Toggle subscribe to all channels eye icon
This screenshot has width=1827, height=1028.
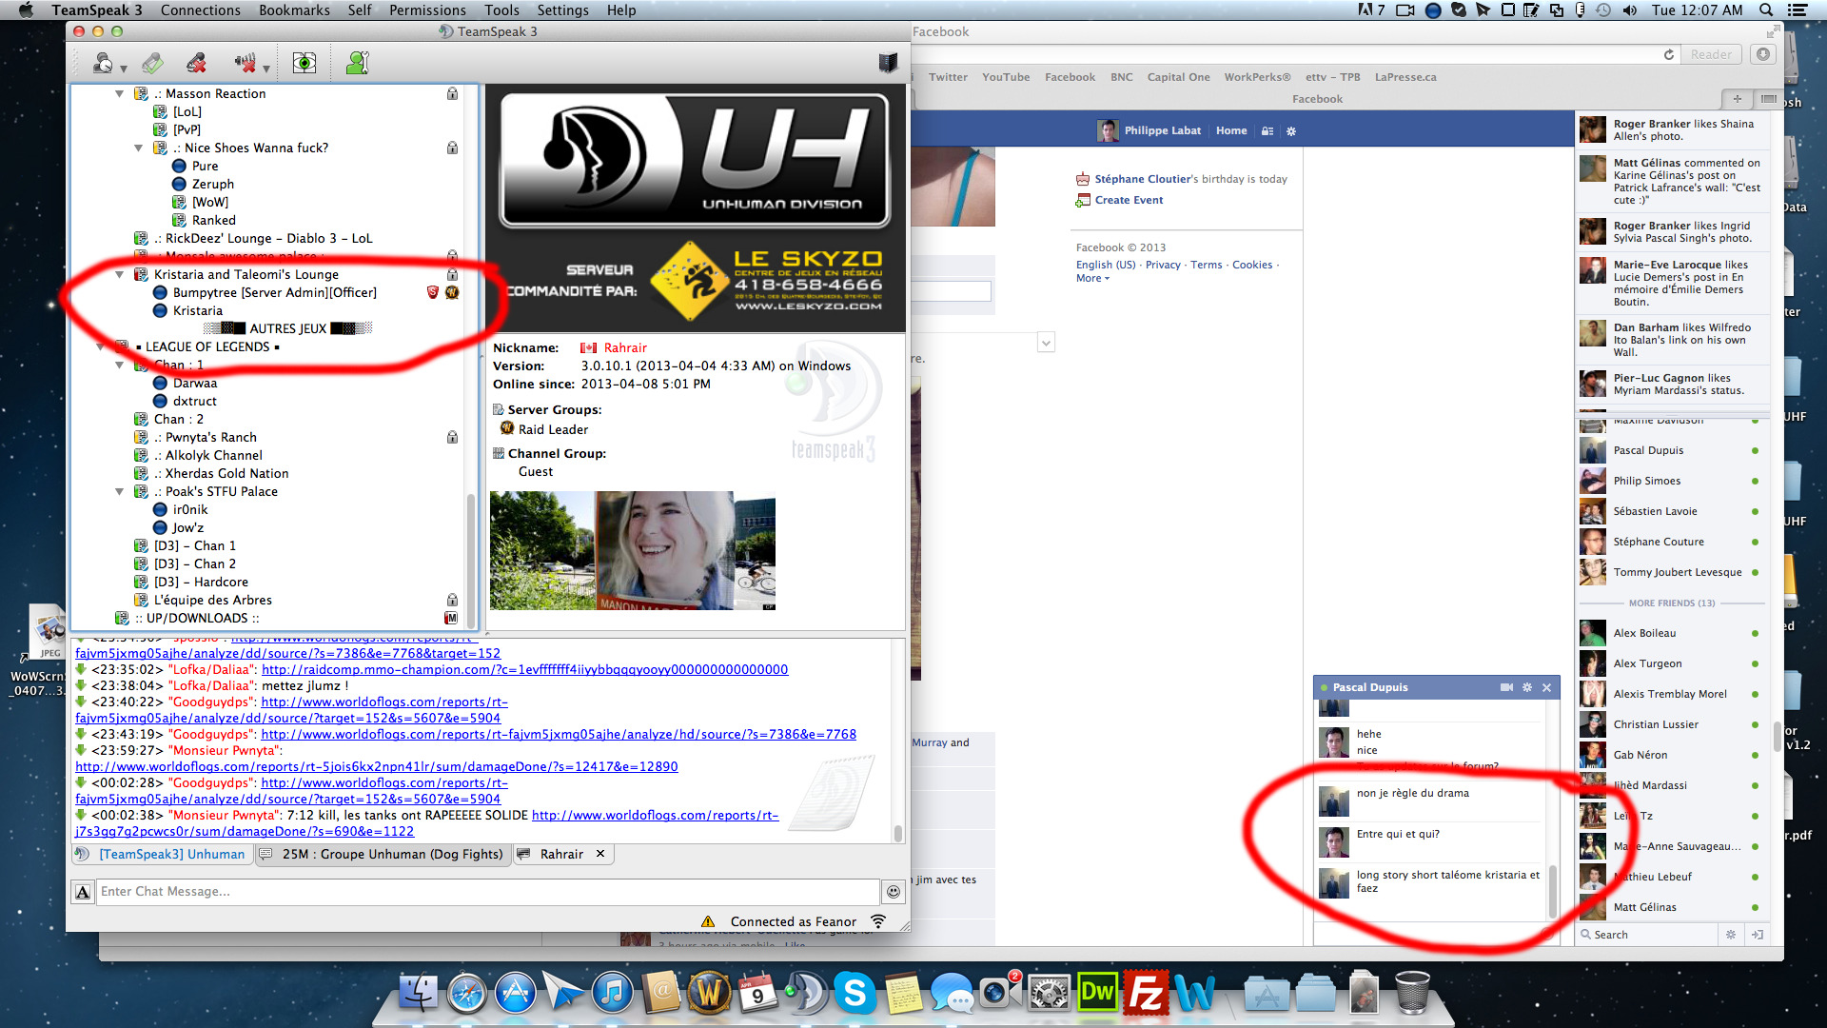tap(304, 64)
